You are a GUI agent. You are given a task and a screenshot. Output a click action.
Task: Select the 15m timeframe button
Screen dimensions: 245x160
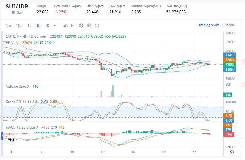19,25
